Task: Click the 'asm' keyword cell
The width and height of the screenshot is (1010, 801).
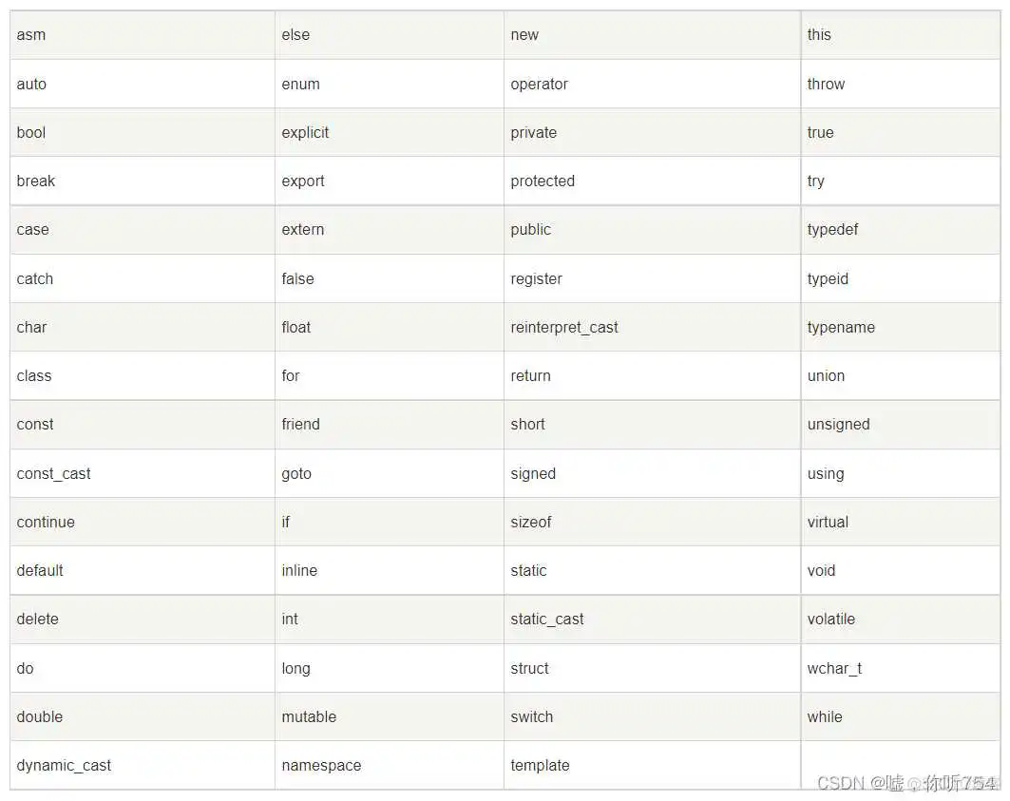Action: click(143, 35)
